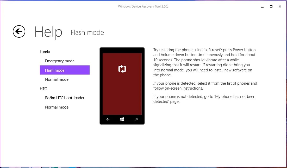Maximize the Recovery Tool window
287x168 pixels.
point(271,6)
